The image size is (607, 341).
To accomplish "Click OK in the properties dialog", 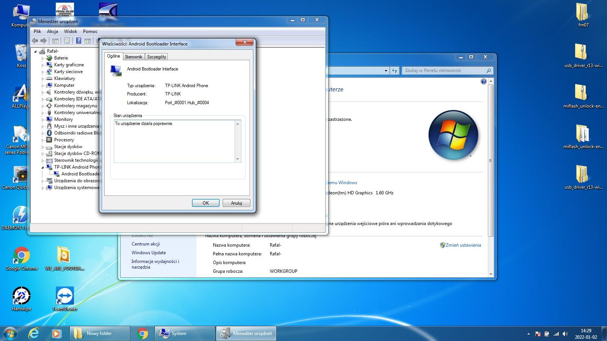I will [206, 203].
